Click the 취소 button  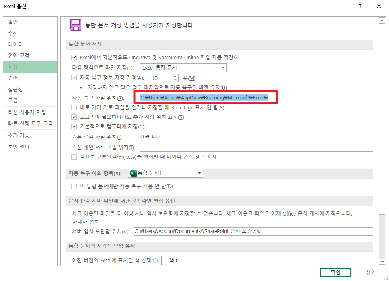coord(370,272)
